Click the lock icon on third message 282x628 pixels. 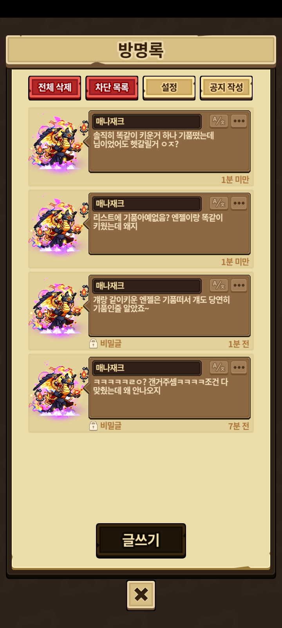pos(93,344)
